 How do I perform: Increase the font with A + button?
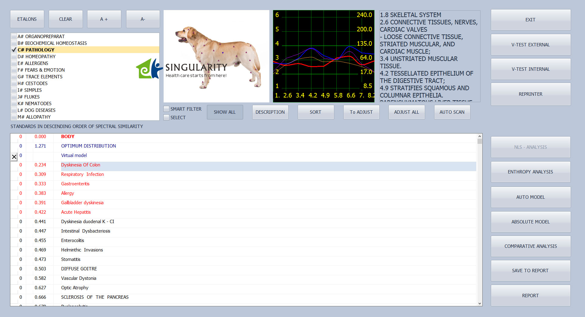(104, 19)
